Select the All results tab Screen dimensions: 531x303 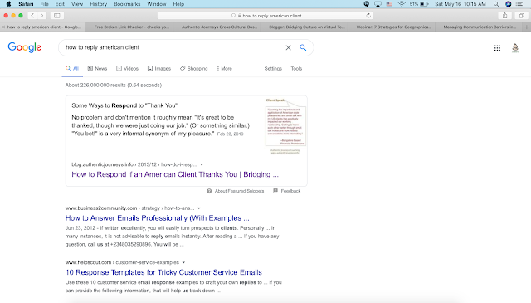click(72, 68)
